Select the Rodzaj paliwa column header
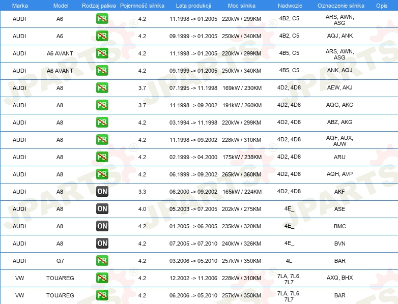This screenshot has height=304, width=398. point(99,6)
